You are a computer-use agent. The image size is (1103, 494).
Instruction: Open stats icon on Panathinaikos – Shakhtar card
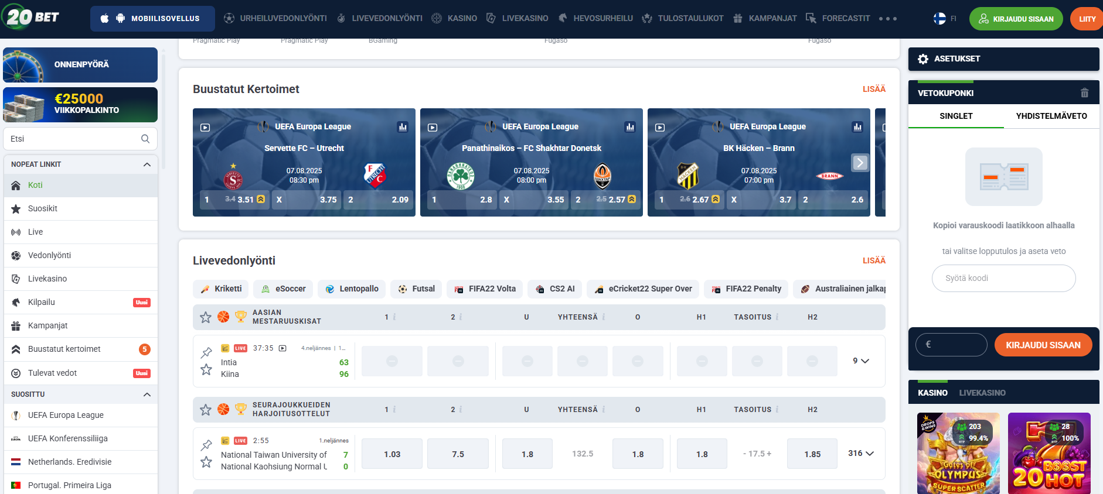[630, 127]
